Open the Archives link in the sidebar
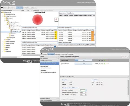The width and height of the screenshot is (130, 106). coord(43,71)
